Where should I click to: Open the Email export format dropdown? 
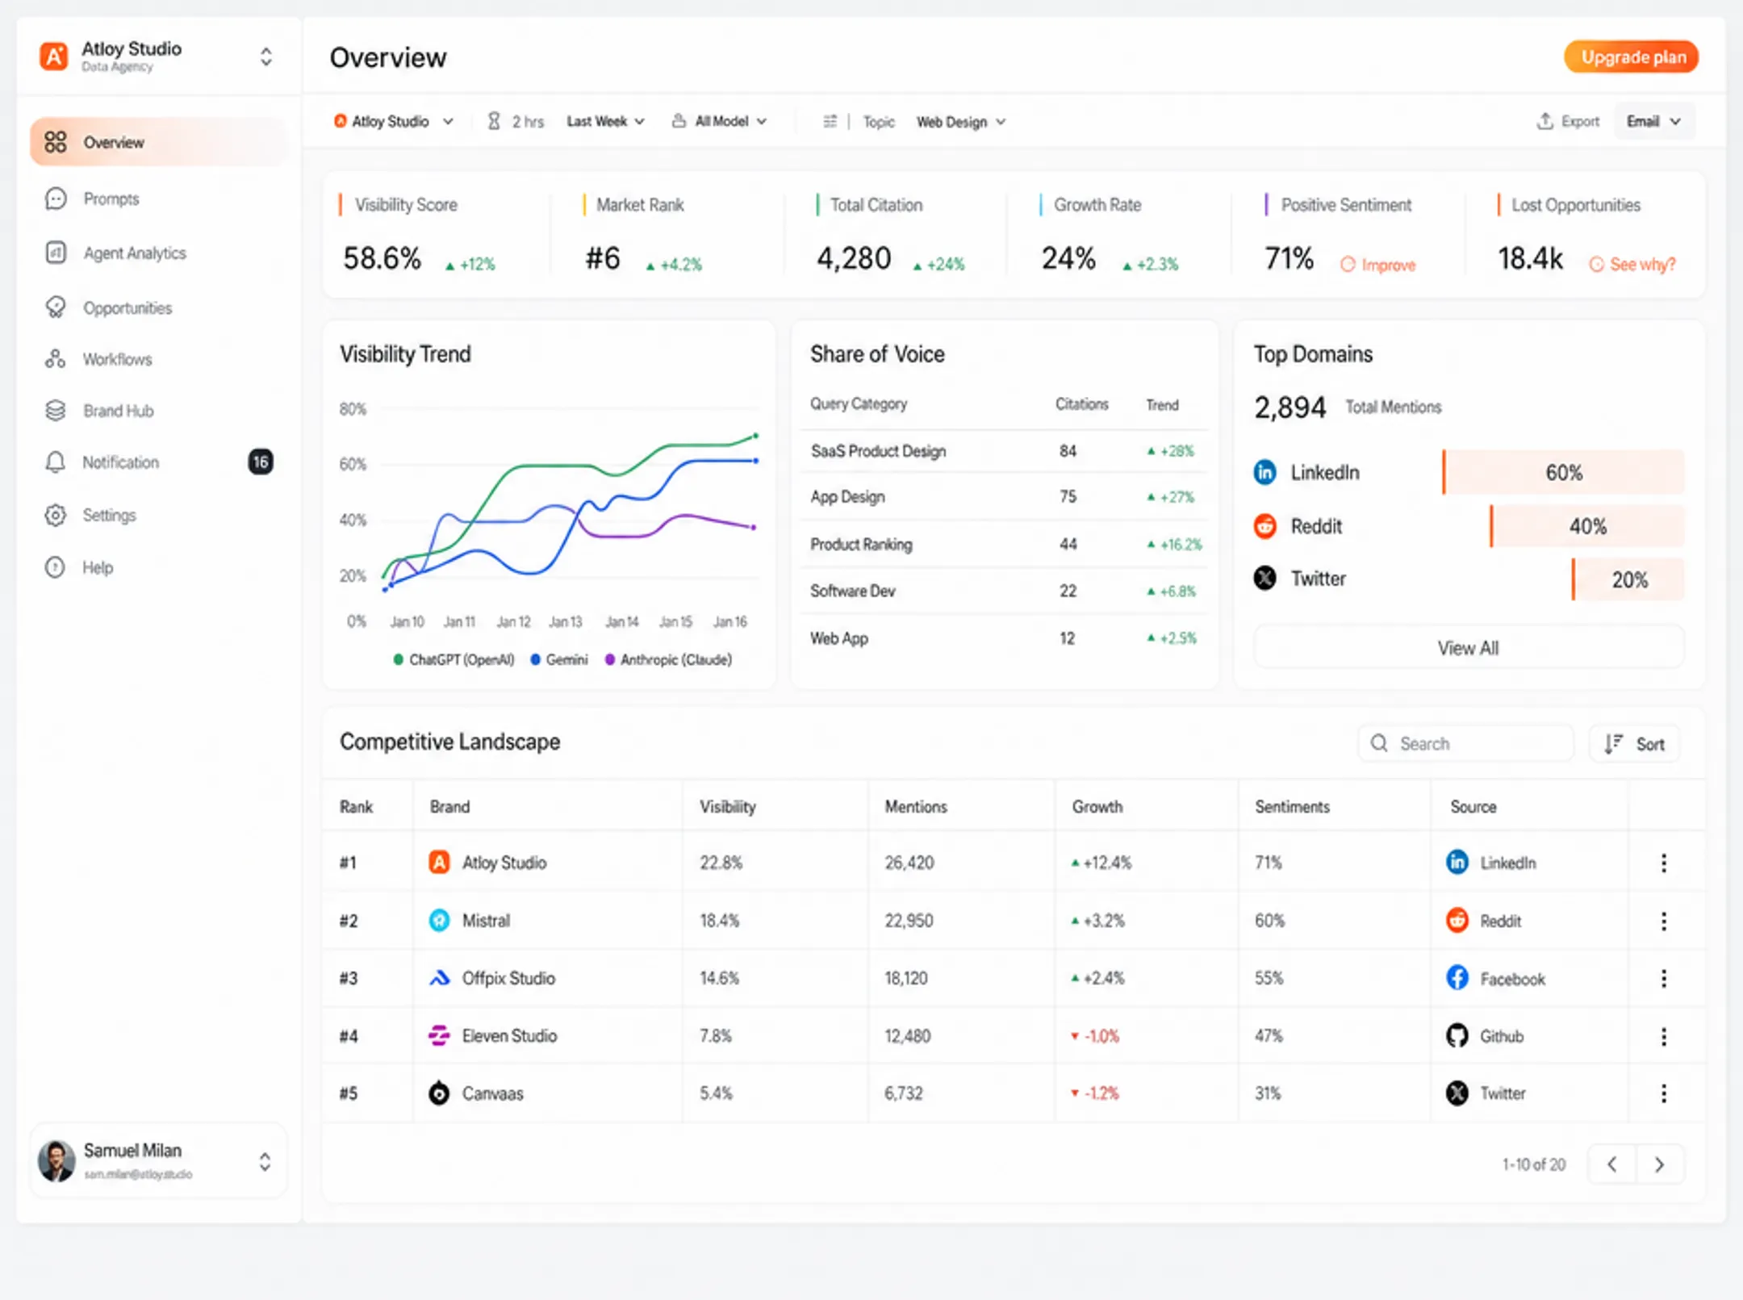click(x=1653, y=121)
